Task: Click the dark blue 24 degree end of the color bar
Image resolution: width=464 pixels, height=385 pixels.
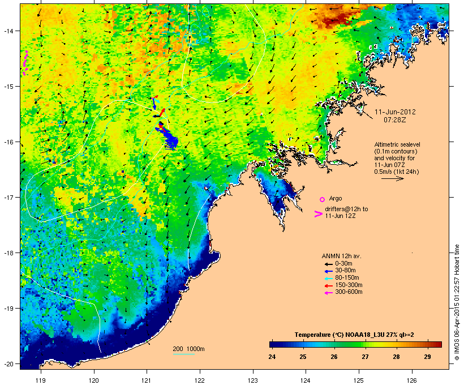Action: coord(272,344)
